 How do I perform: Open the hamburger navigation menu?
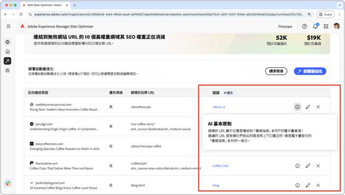(8, 26)
